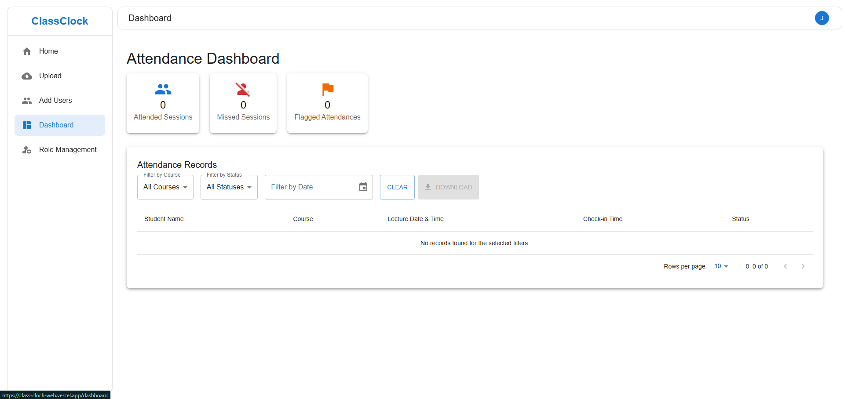Open the date picker calendar icon

point(363,187)
